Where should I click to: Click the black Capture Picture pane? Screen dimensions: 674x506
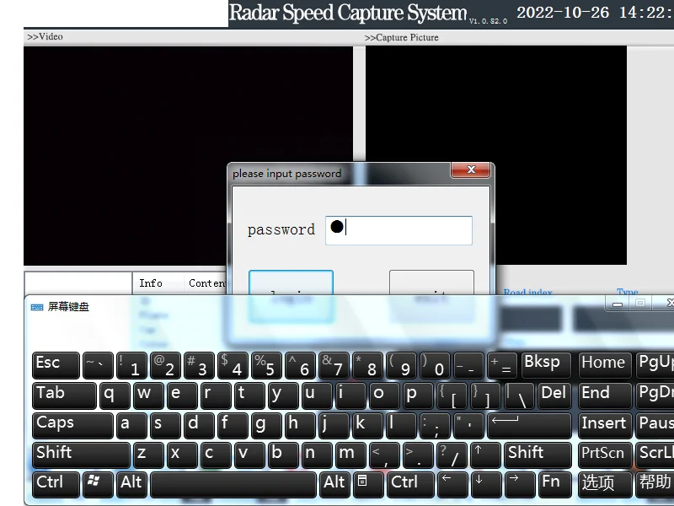(496, 155)
